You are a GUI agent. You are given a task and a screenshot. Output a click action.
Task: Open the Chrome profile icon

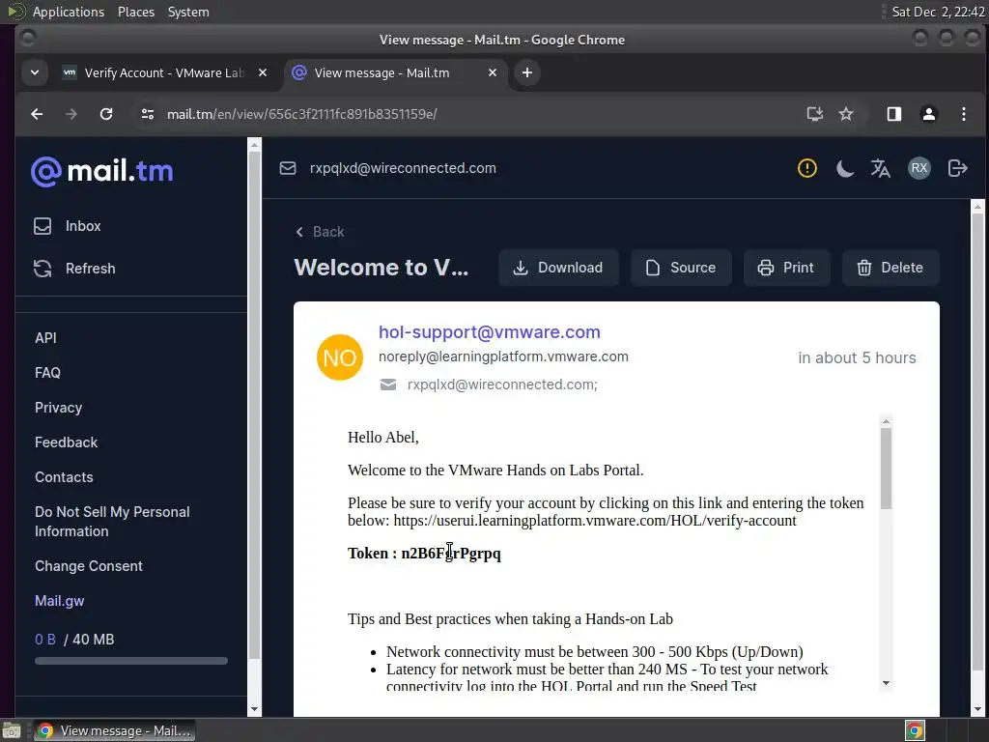coord(928,114)
